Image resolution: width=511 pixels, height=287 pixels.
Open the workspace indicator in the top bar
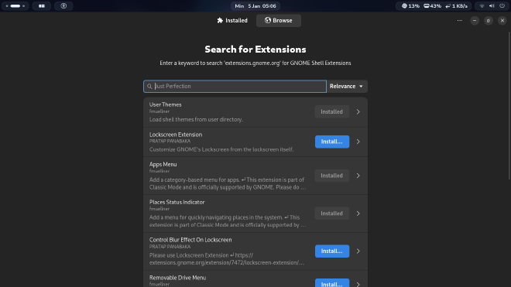(x=15, y=6)
